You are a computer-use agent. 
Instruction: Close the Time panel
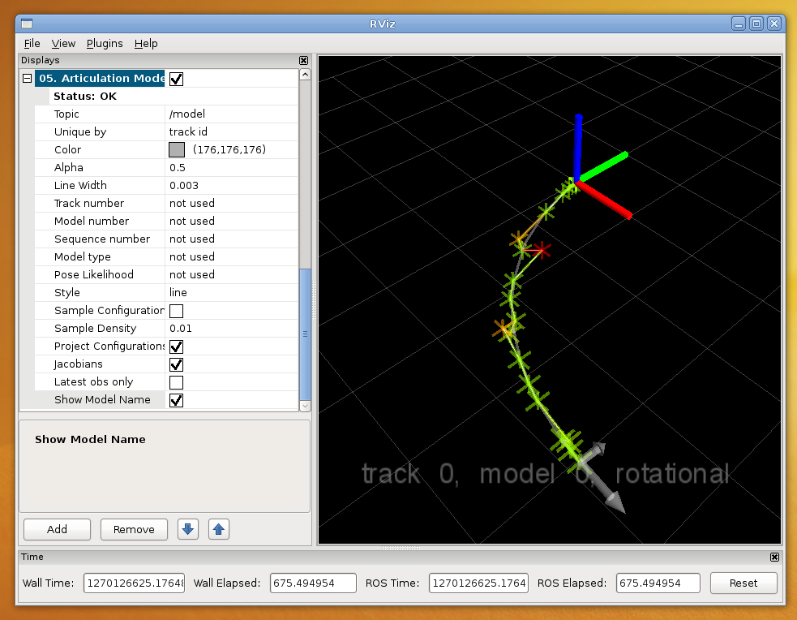pos(774,557)
